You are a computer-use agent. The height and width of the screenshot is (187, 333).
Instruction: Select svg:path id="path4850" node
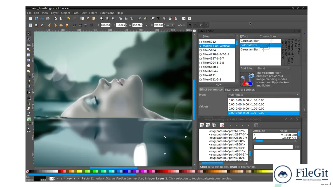pos(227,141)
